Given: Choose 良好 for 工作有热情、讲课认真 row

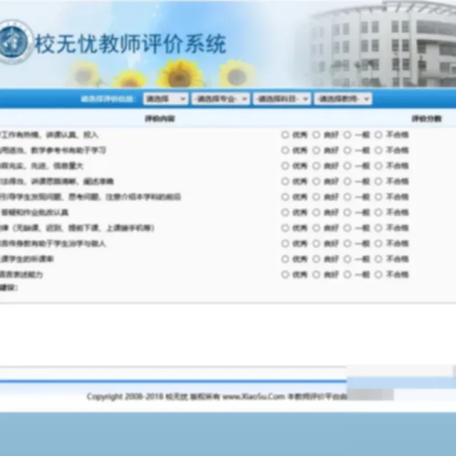Looking at the screenshot, I should pyautogui.click(x=316, y=135).
